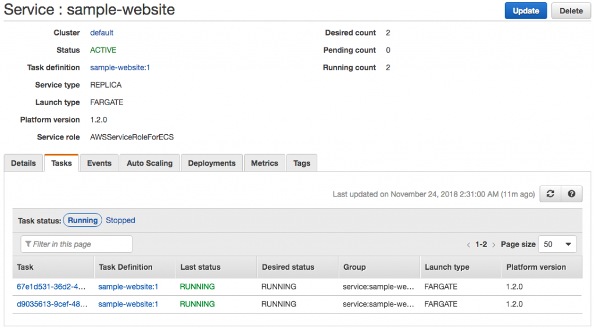View the Metrics tab
Image resolution: width=595 pixels, height=329 pixels.
264,163
